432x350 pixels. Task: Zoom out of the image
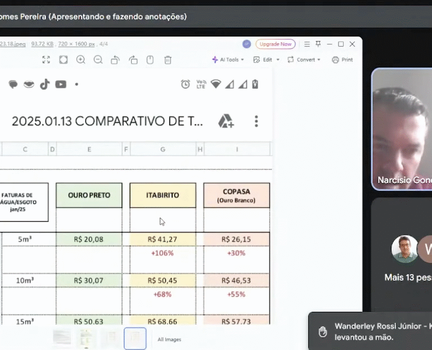98,60
